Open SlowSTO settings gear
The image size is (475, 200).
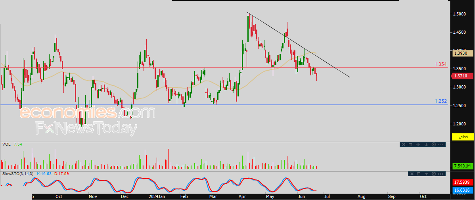tap(434, 174)
